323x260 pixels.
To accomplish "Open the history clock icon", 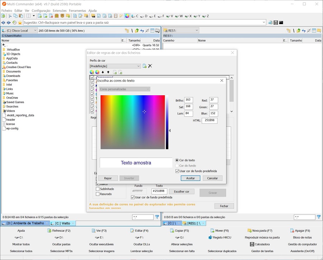I will click(x=14, y=23).
